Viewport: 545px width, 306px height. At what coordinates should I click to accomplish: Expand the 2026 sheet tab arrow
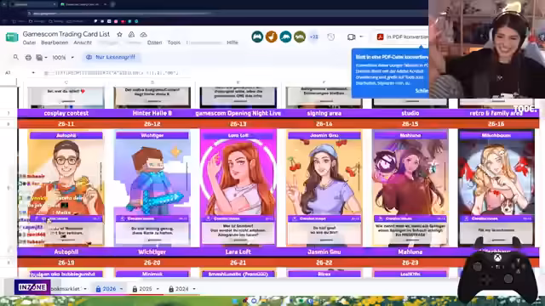click(121, 289)
